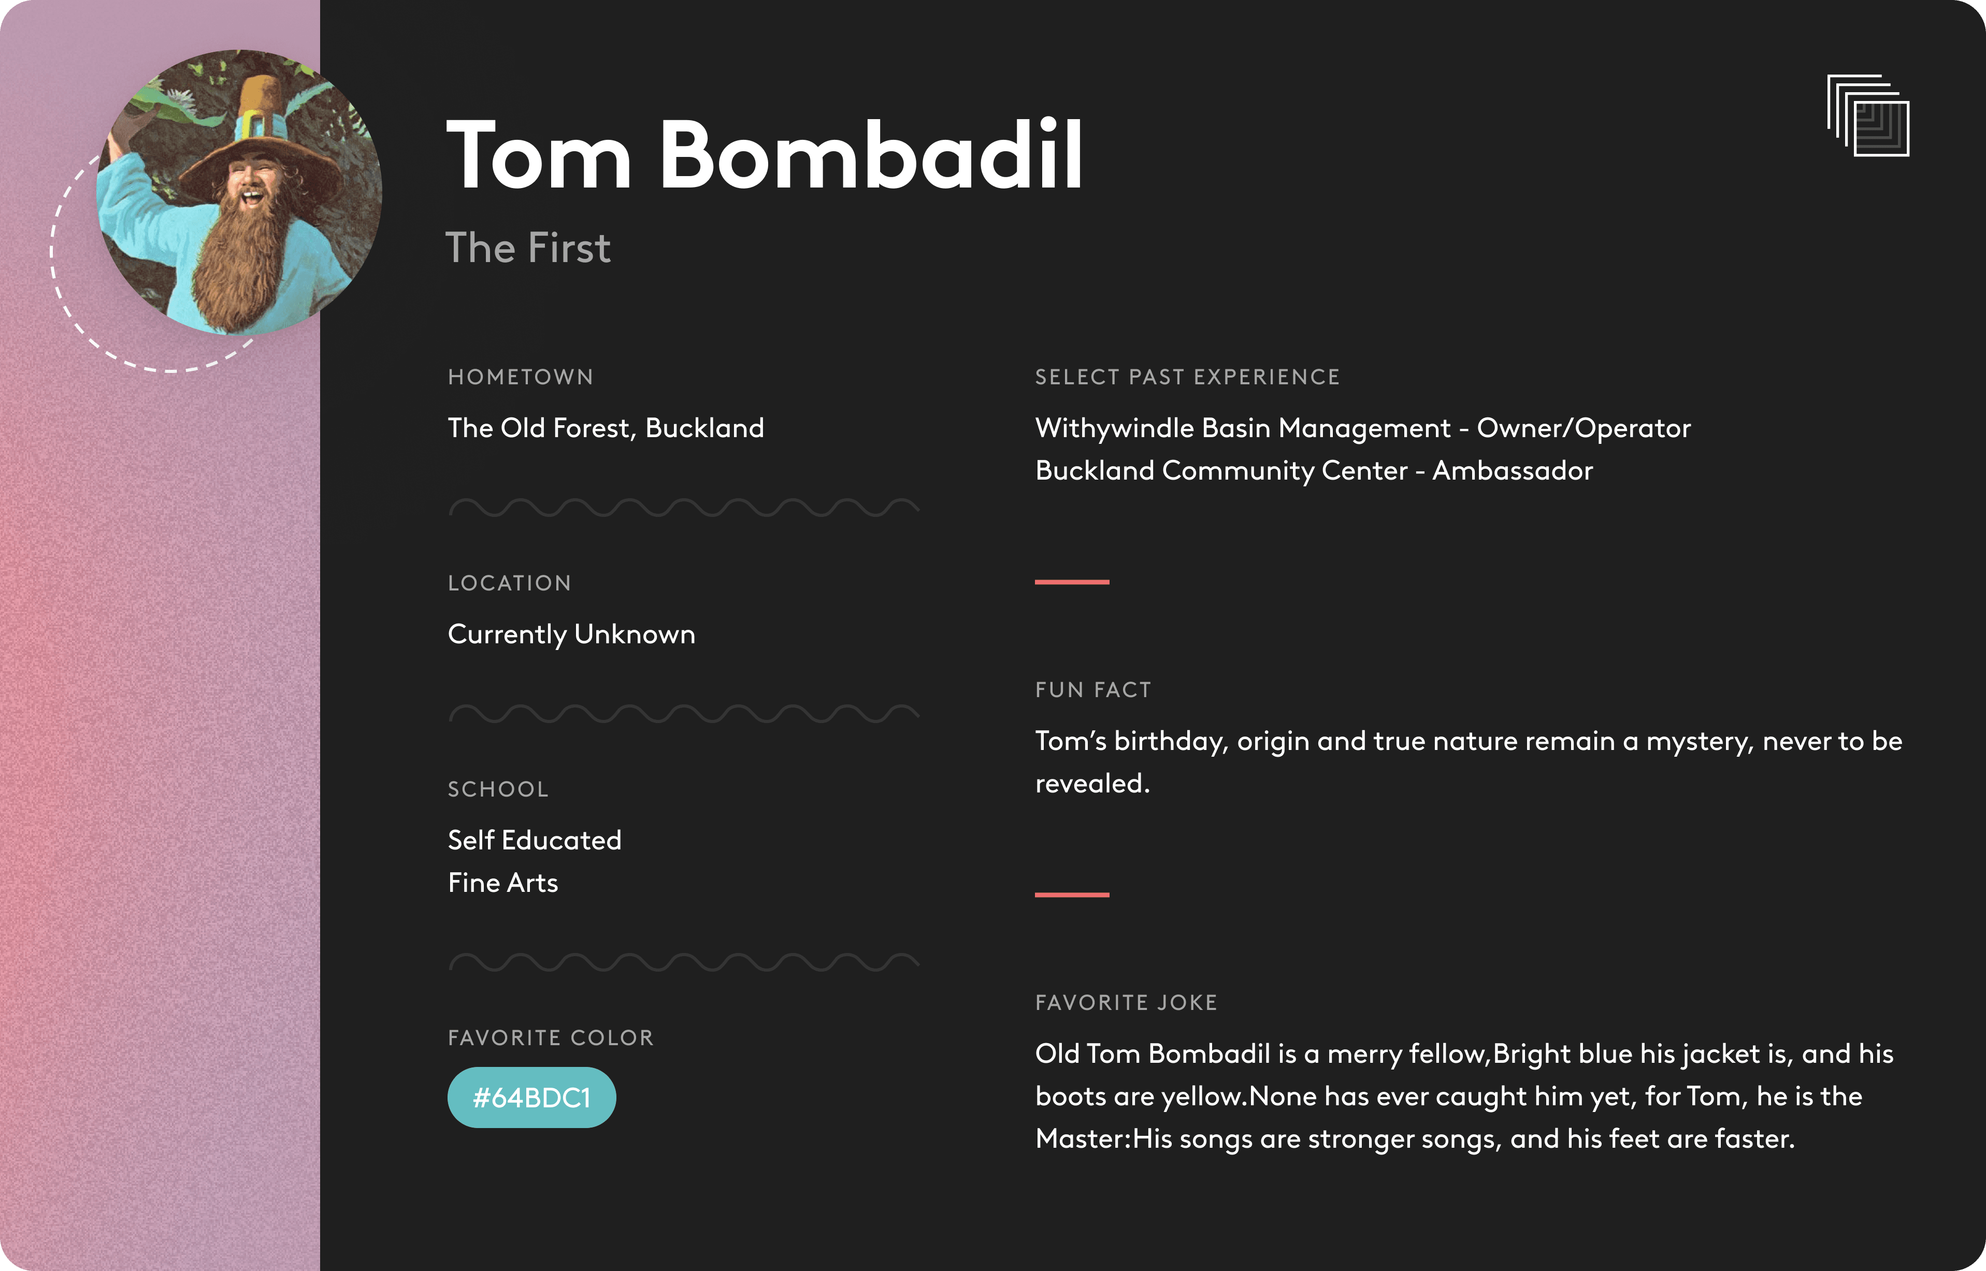Screen dimensions: 1986x1271
Task: Click Tom Bombadil's circular profile photo
Action: coord(239,192)
